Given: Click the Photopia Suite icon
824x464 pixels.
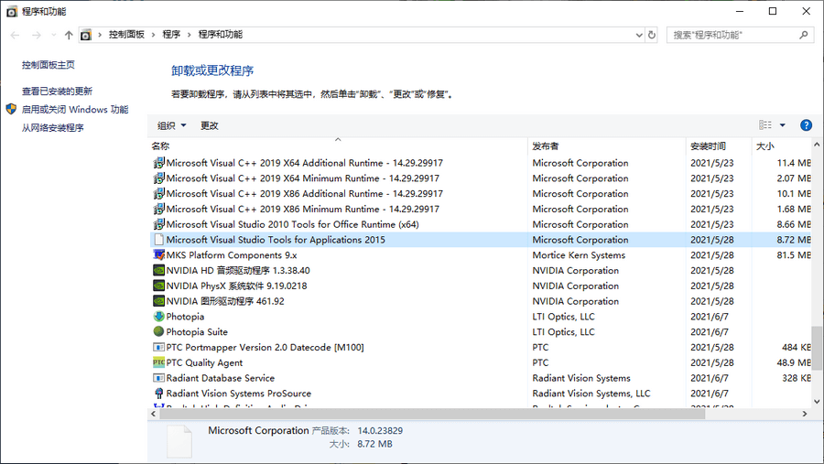Looking at the screenshot, I should pos(158,332).
